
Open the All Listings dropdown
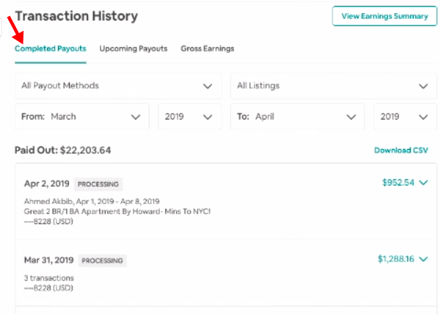(334, 86)
